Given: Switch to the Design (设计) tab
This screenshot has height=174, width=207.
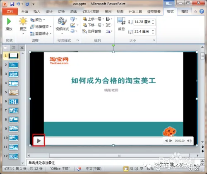Looking at the screenshot, I should pos(49,12).
